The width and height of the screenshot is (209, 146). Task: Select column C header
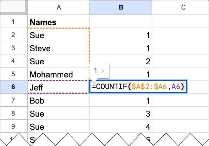tap(183, 7)
